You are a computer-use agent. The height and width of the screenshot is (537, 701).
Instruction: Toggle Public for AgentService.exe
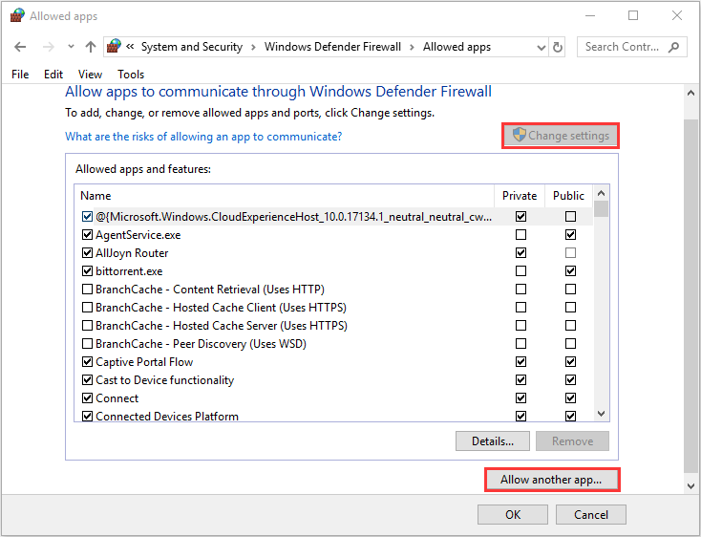click(570, 235)
